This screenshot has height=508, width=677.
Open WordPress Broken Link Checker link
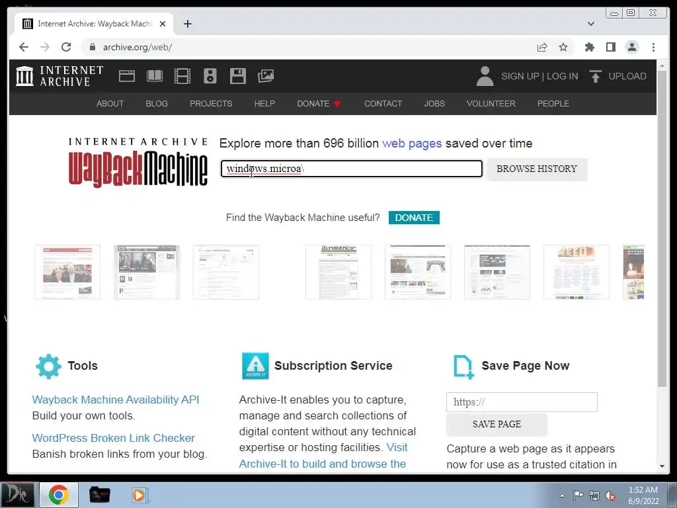tap(113, 438)
